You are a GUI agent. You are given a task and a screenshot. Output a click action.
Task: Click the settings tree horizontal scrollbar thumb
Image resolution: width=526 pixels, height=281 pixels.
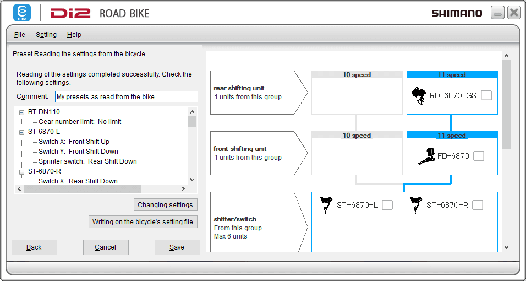pyautogui.click(x=83, y=189)
